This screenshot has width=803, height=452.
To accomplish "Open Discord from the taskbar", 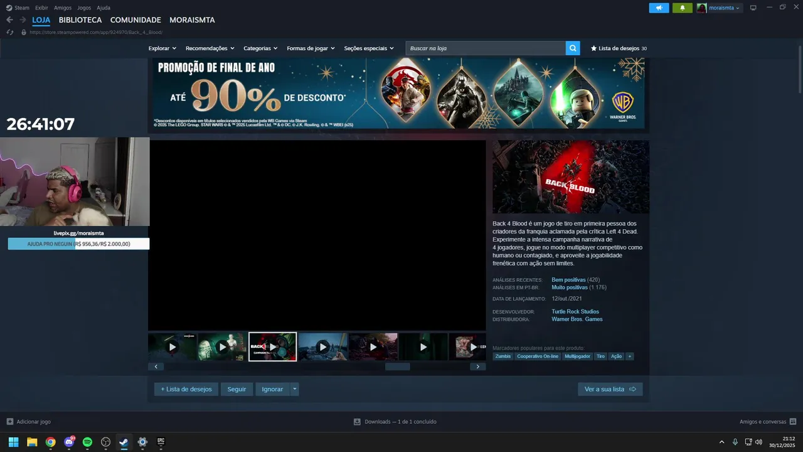I will point(69,442).
